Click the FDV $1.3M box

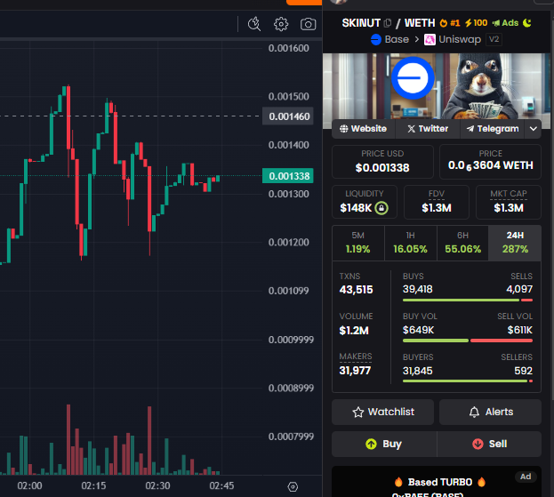coord(437,202)
